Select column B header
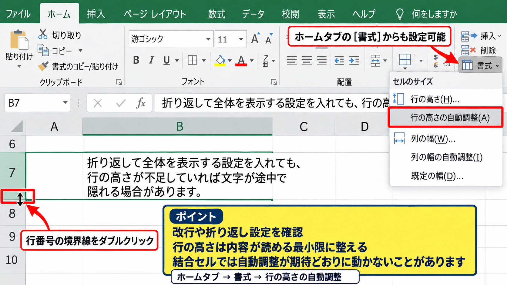 [177, 126]
